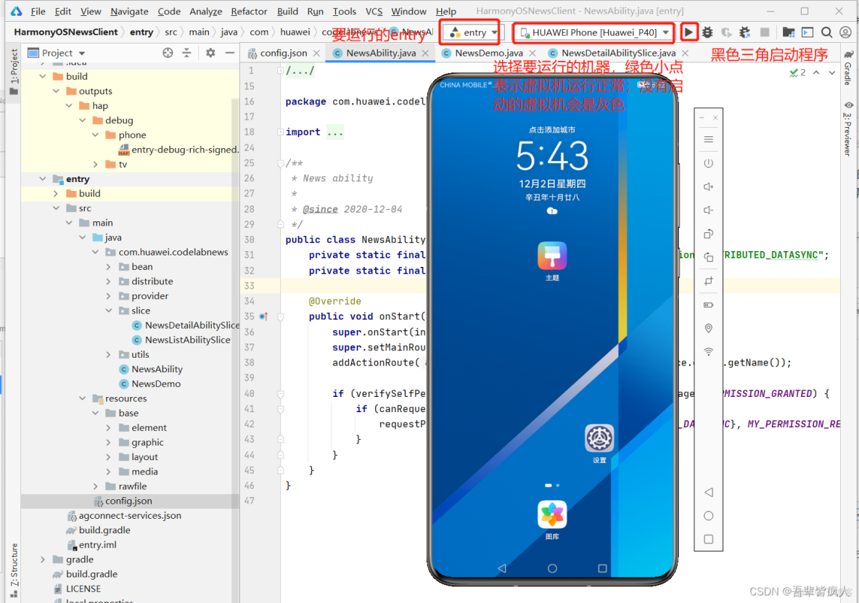Toggle the override gutter marker on line 35
The image size is (859, 603).
(263, 316)
